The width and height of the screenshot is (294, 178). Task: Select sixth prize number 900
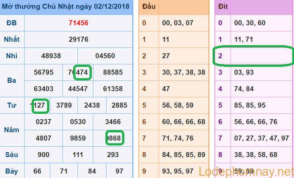[x=43, y=155]
